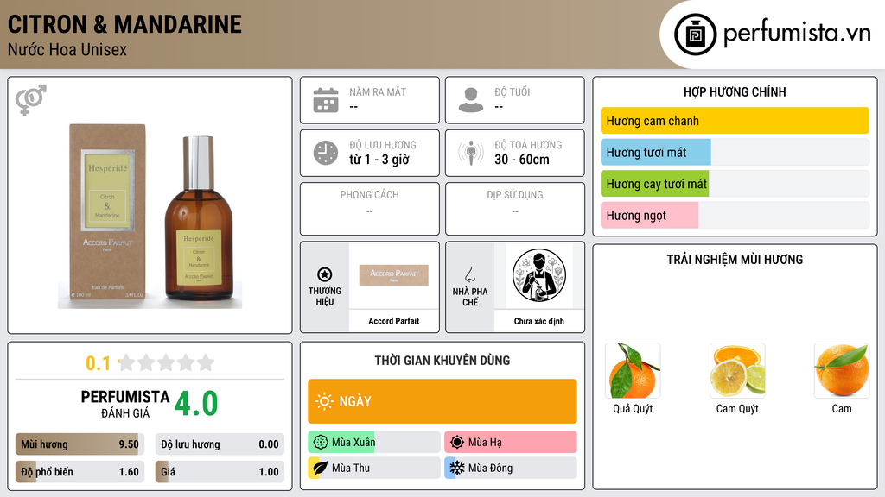Click the green 4.0 Perfumista score
This screenshot has height=497, width=885.
(x=196, y=404)
